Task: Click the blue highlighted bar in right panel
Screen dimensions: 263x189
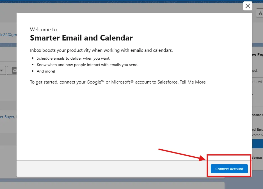Action: pos(257,144)
